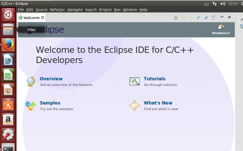The image size is (243, 151).
Task: Select the Welcome tab
Action: (x=31, y=18)
